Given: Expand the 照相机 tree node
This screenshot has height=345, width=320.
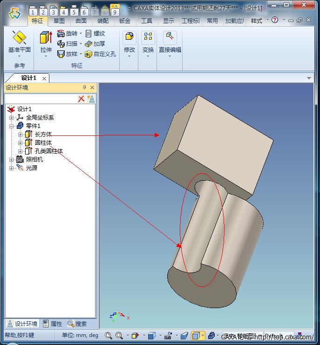Looking at the screenshot, I should [x=12, y=160].
